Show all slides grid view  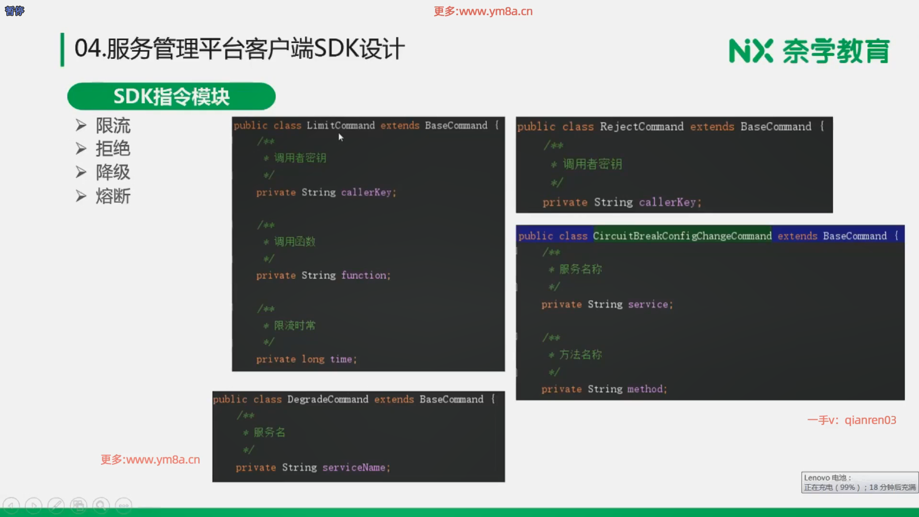(x=78, y=506)
